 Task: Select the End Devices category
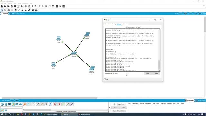pyautogui.click(x=6, y=104)
